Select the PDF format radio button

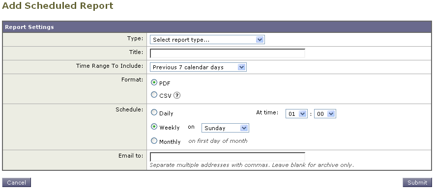coord(154,82)
